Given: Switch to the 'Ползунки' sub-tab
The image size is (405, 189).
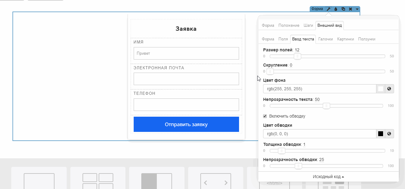Looking at the screenshot, I should 367,39.
